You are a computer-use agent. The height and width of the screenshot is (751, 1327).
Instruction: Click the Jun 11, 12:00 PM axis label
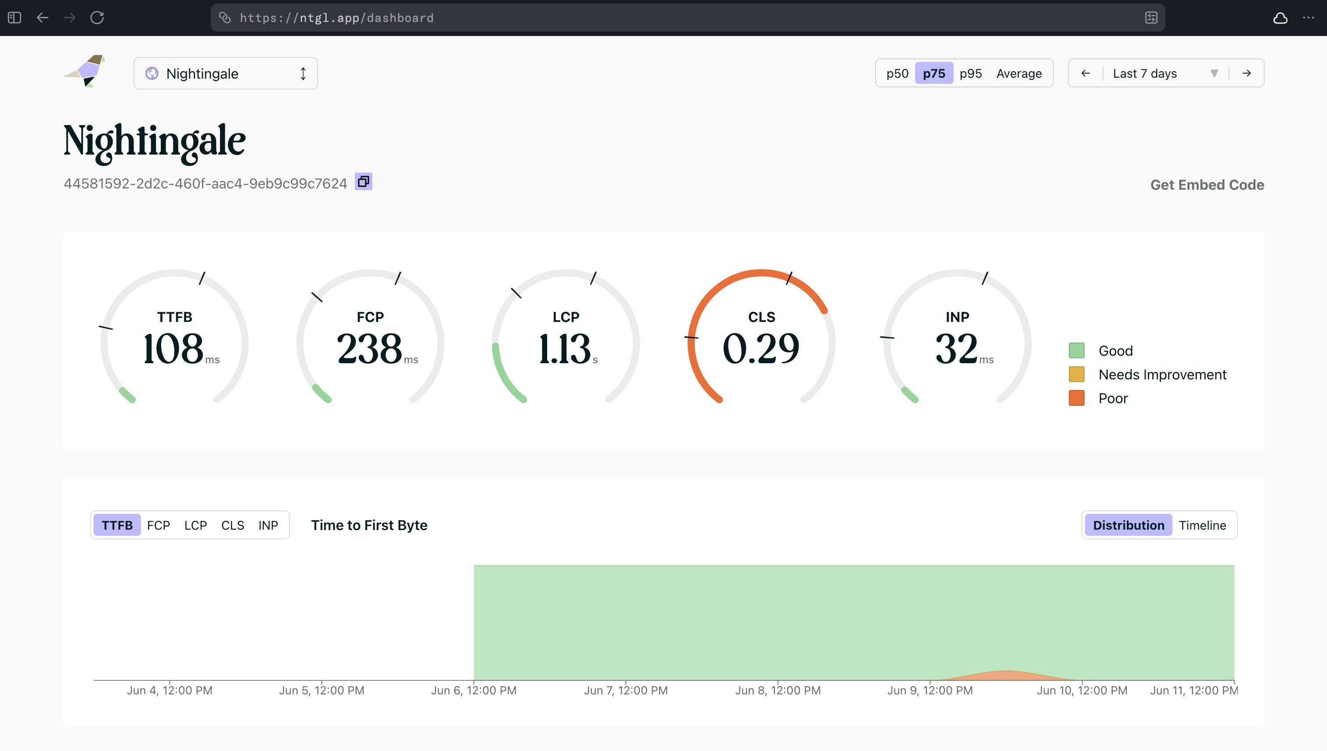1194,690
